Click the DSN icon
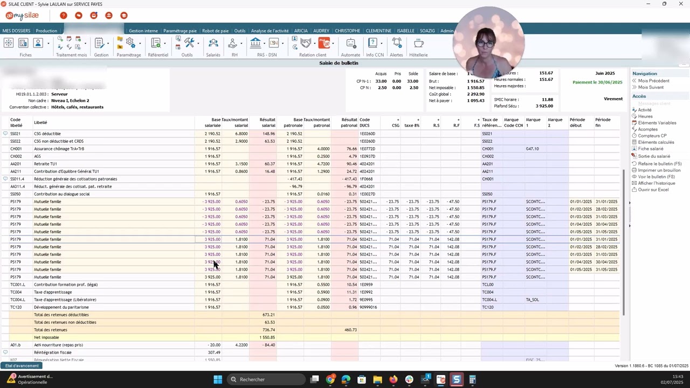 [274, 43]
